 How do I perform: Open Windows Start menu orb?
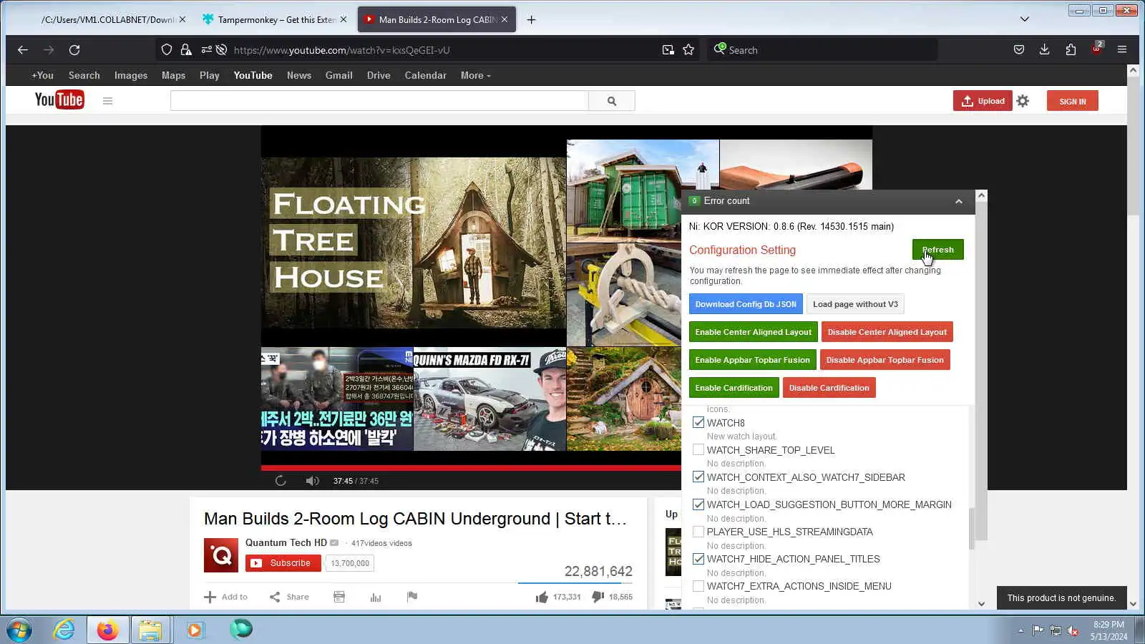(19, 630)
